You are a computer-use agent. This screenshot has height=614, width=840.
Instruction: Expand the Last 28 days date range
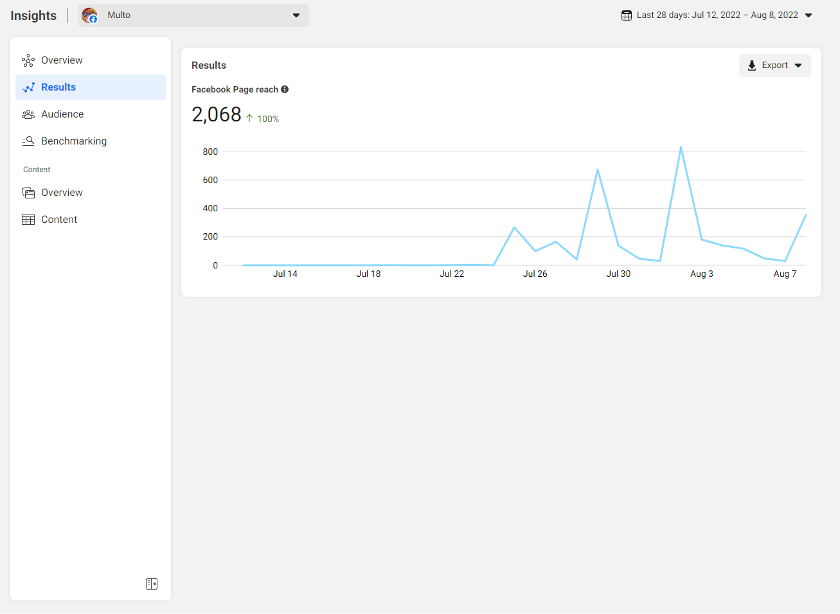click(717, 15)
